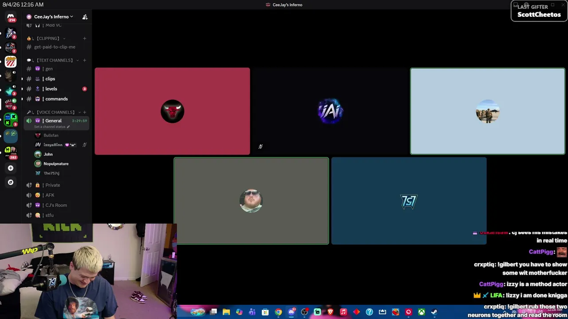Focus the sunglasses man avatar tile
Image resolution: width=568 pixels, height=319 pixels.
click(x=251, y=201)
